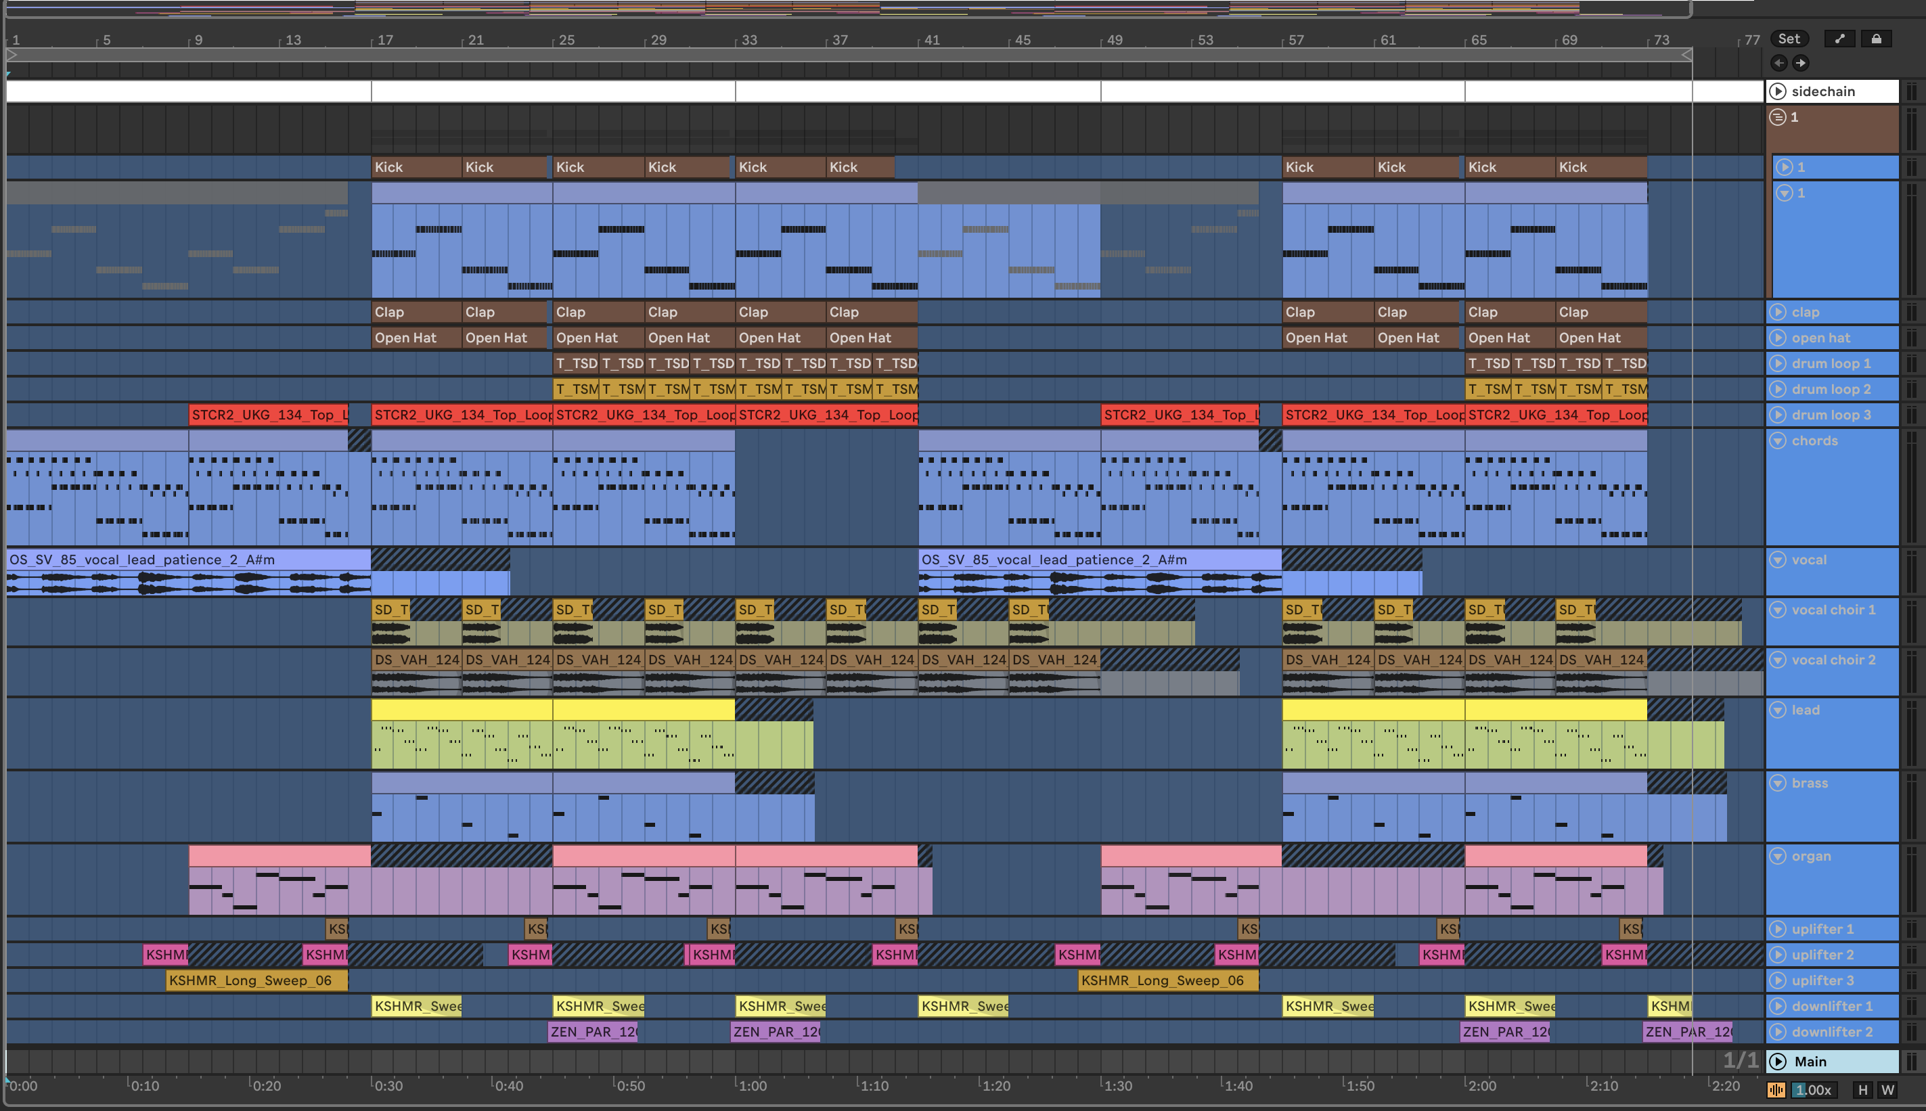Image resolution: width=1926 pixels, height=1111 pixels.
Task: Click the Set locator button
Action: tap(1789, 39)
